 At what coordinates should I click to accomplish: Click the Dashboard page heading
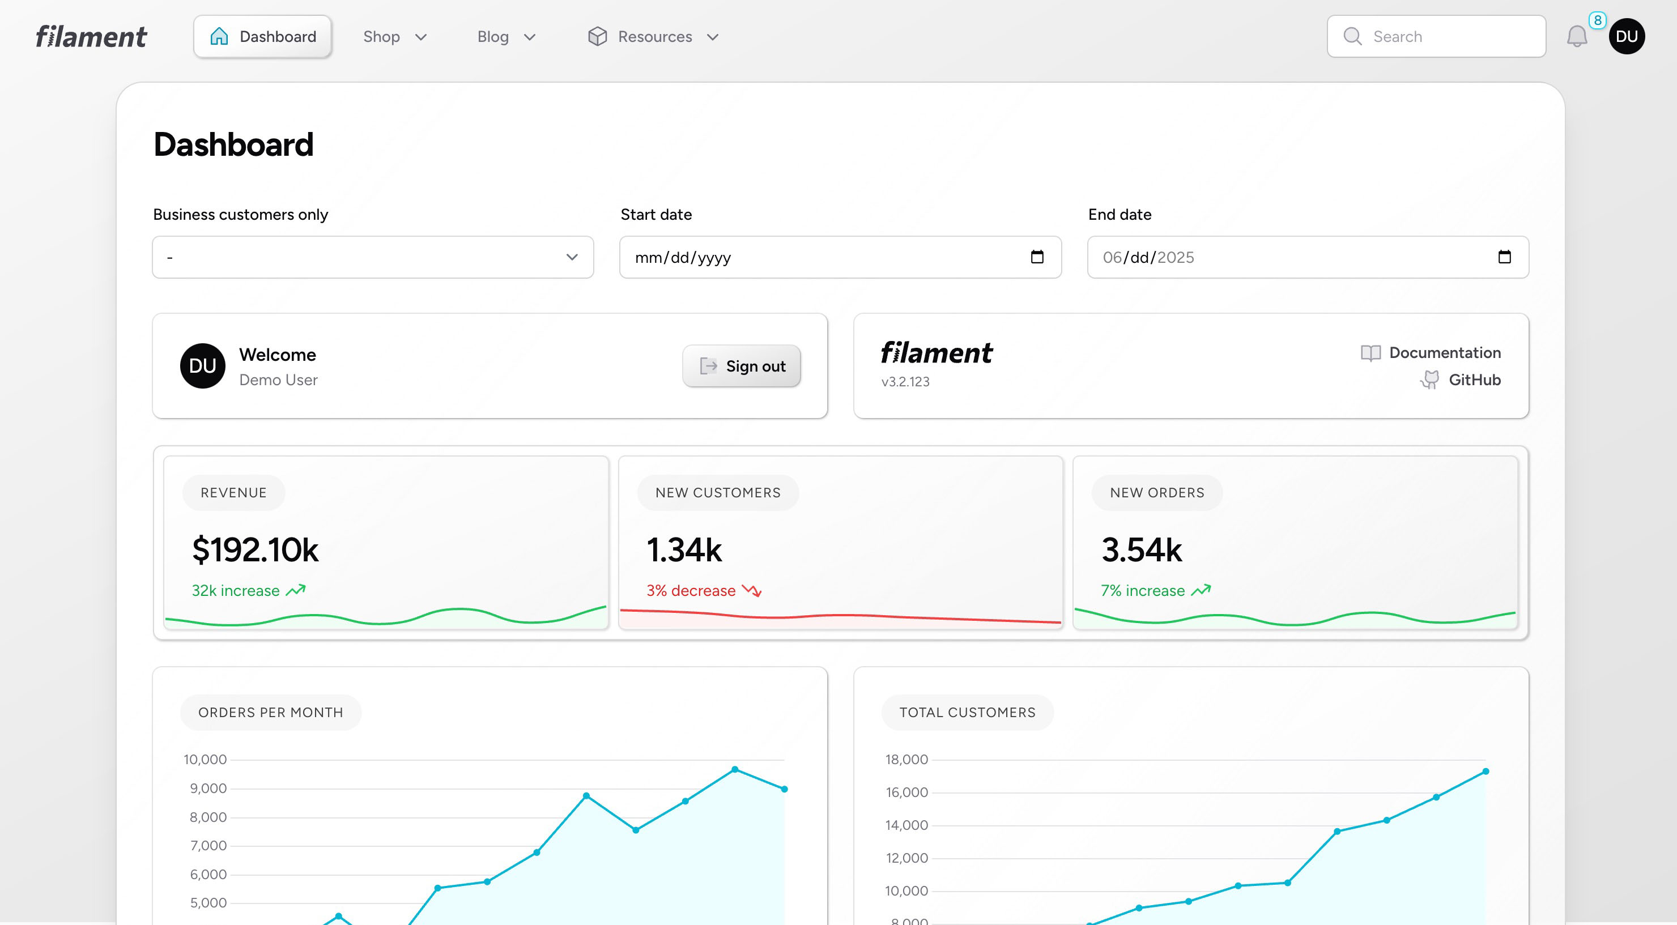click(234, 144)
